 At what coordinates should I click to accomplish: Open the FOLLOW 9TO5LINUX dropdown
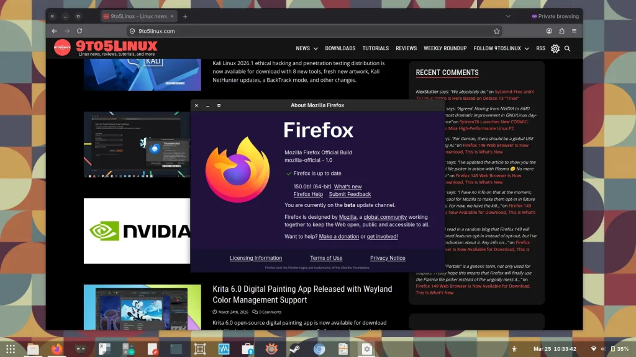(x=500, y=48)
